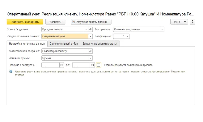Viewport: 203px width, 122px height.
Task: Click the Коэффициент value field
Action: pos(119,36)
